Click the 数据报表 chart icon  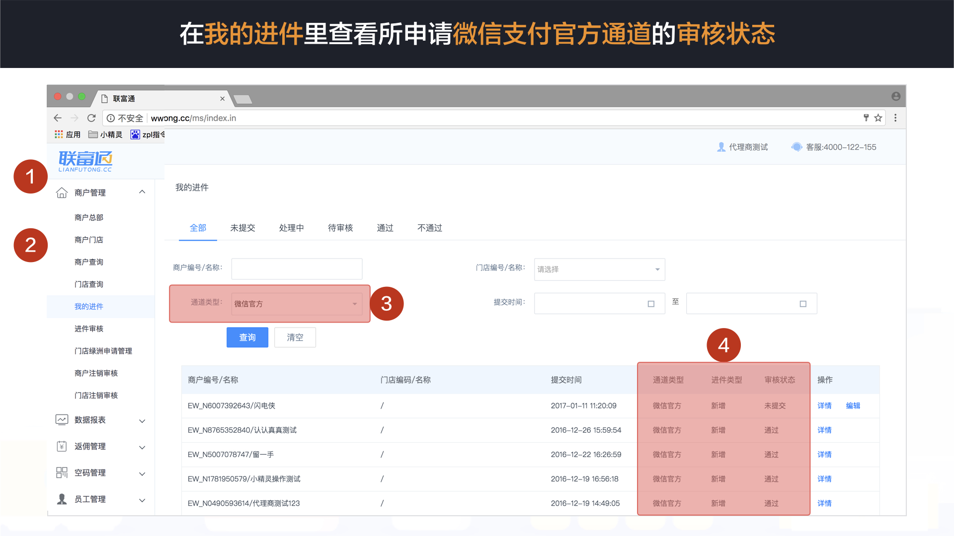point(62,420)
